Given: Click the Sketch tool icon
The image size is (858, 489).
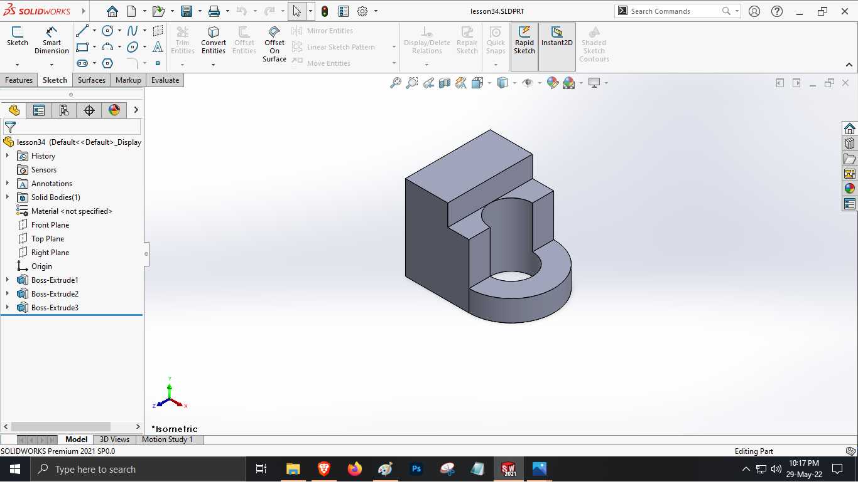Looking at the screenshot, I should click(18, 36).
